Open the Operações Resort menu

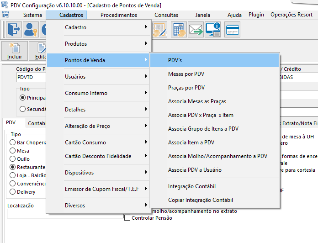point(291,15)
